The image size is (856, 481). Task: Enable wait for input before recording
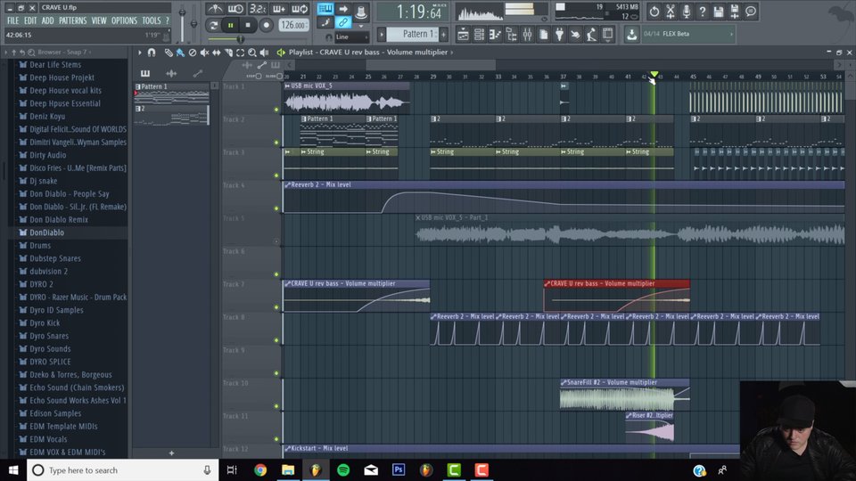point(235,9)
